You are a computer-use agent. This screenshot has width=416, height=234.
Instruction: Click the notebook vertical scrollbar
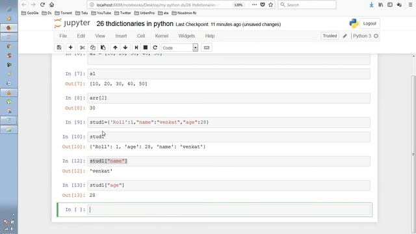413,154
